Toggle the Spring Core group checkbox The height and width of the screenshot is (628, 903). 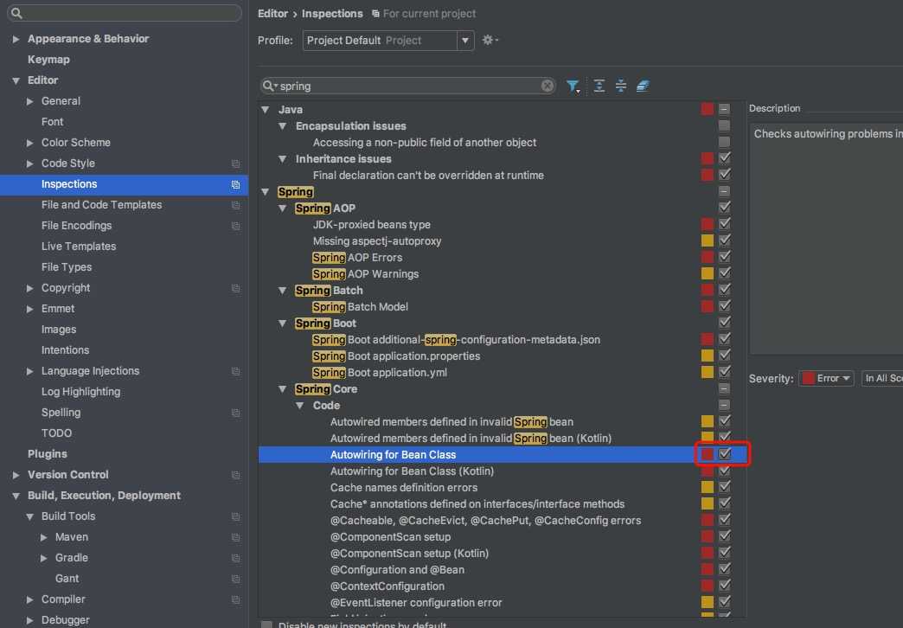click(x=725, y=388)
